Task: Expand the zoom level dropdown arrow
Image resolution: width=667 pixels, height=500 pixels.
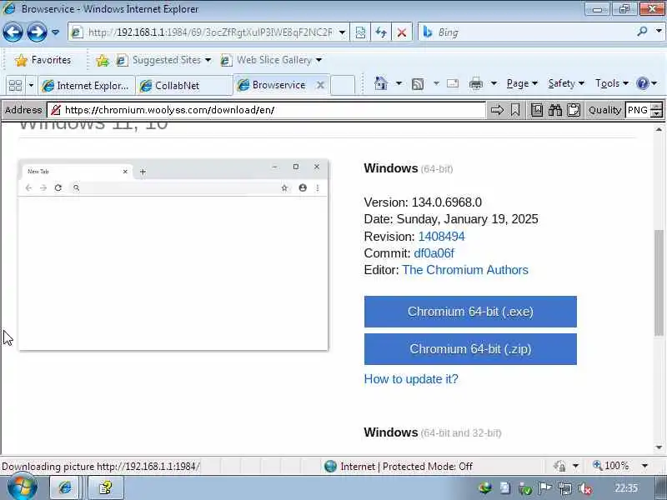Action: 644,466
